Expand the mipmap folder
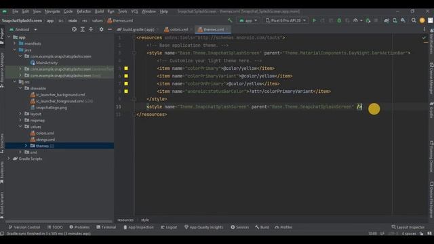The image size is (434, 244). point(20,120)
